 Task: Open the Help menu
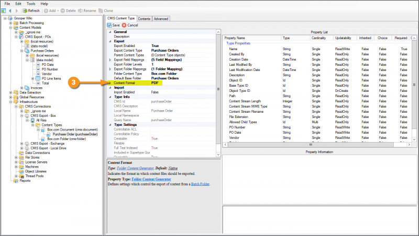coord(44,4)
